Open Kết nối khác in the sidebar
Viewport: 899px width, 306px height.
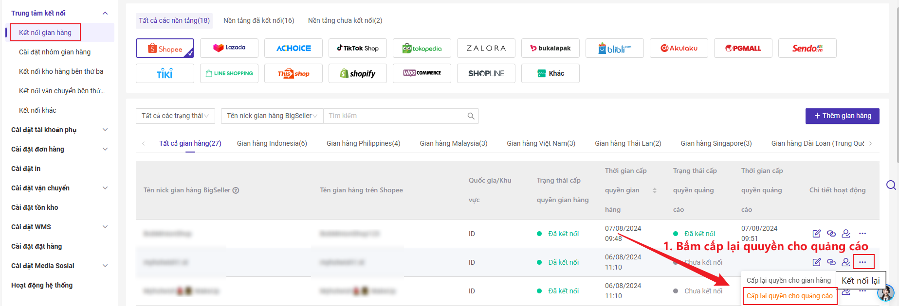37,110
